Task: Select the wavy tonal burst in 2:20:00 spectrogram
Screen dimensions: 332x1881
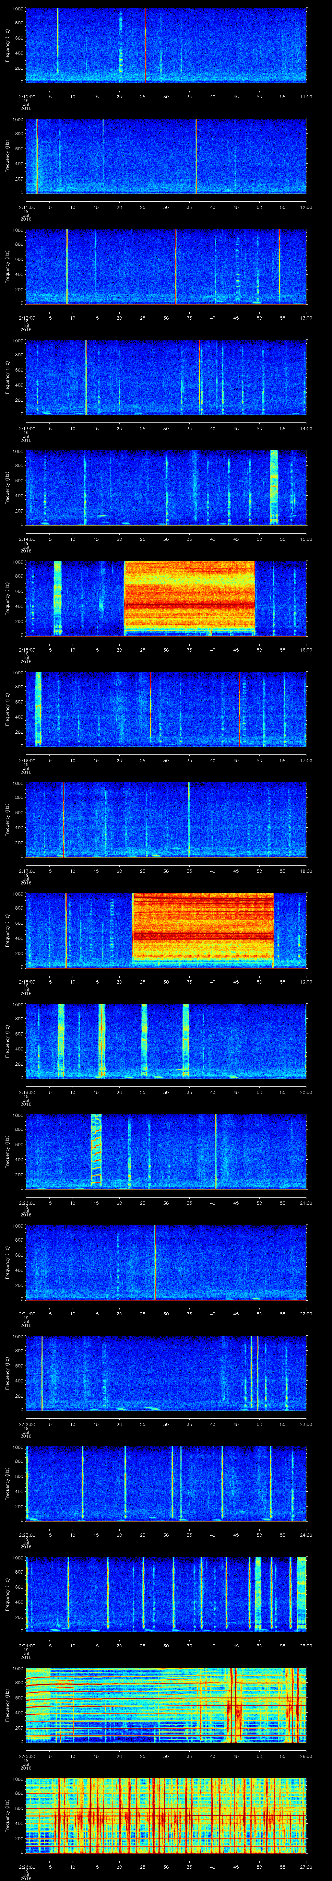Action: coord(96,1150)
